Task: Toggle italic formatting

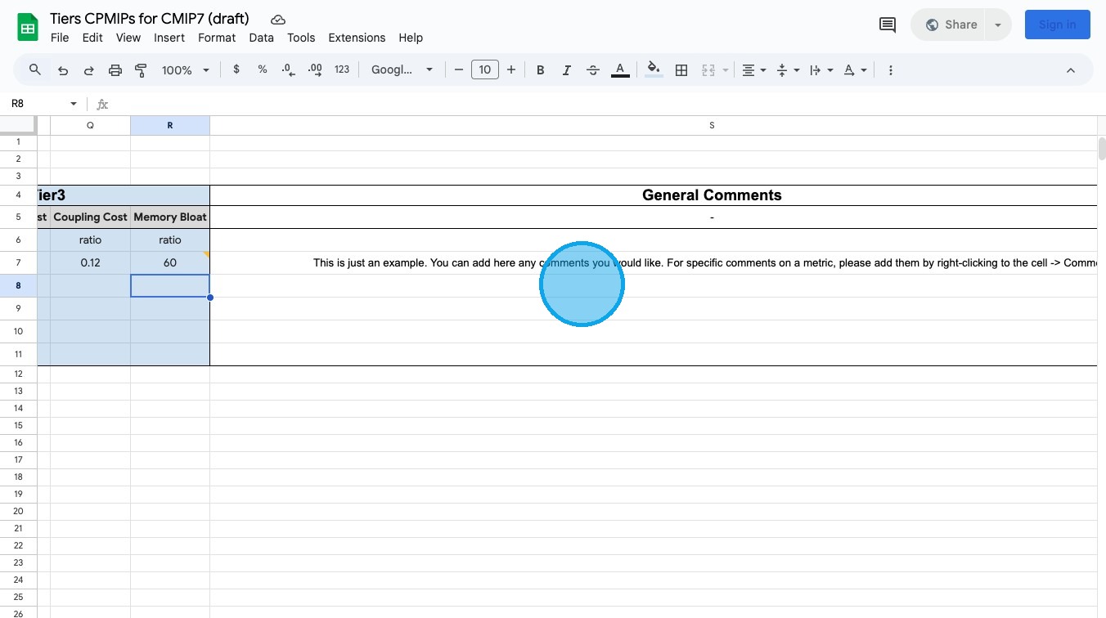Action: click(566, 70)
